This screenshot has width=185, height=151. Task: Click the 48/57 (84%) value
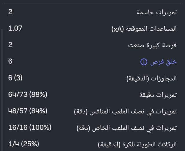tap(28, 111)
